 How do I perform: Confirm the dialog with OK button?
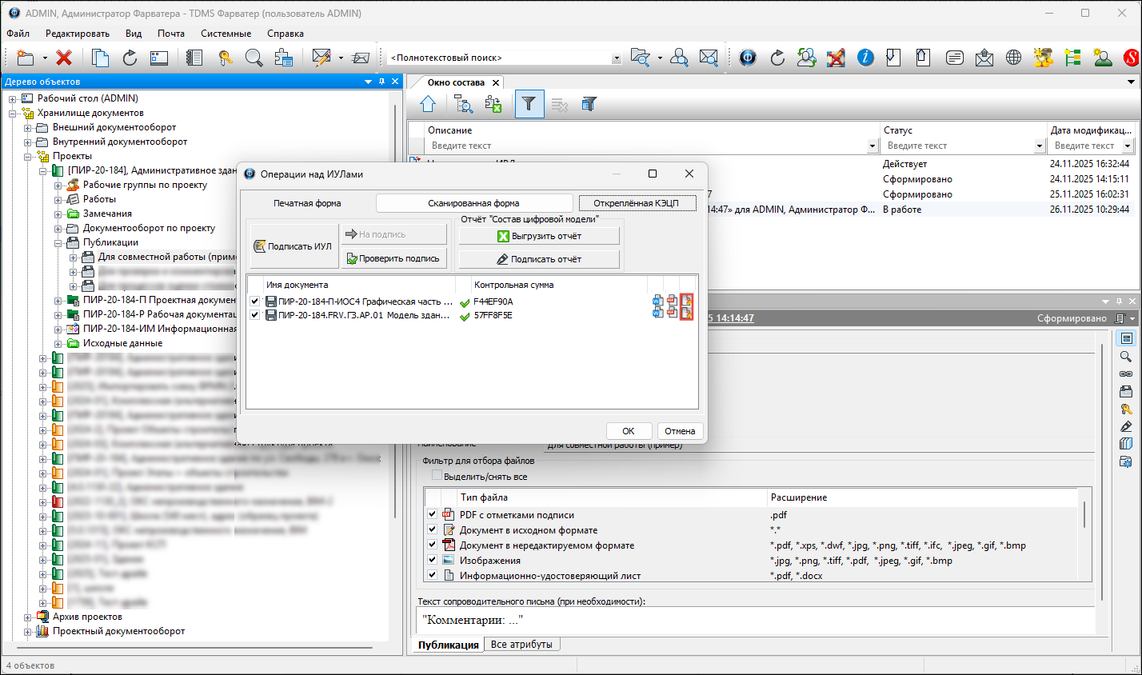coord(629,431)
